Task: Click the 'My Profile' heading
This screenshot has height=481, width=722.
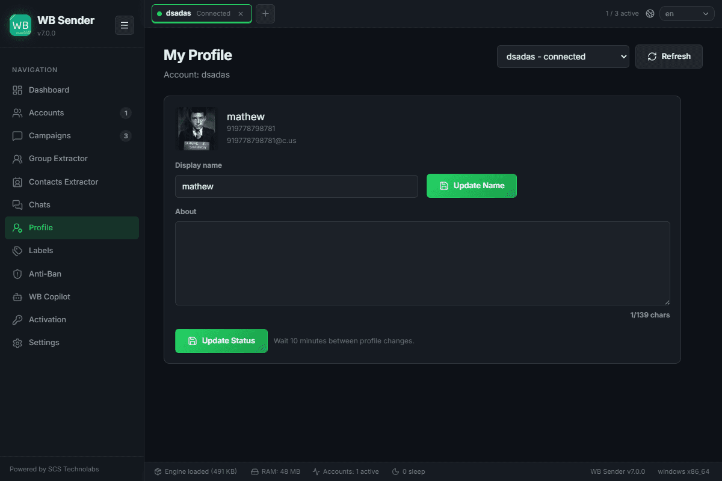Action: click(198, 55)
